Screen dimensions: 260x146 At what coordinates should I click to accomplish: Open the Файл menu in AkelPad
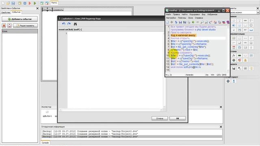[169, 15]
